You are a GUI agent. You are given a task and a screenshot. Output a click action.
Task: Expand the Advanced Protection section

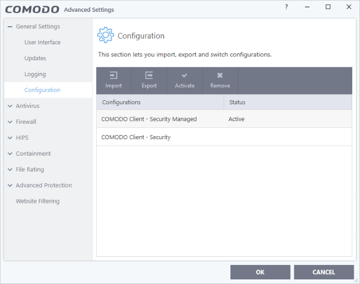tap(10, 185)
